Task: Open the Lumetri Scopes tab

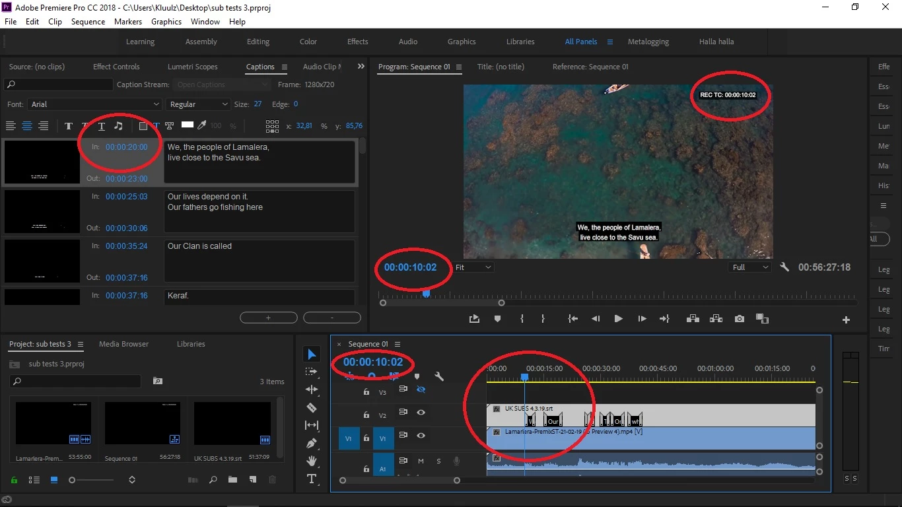Action: tap(192, 67)
